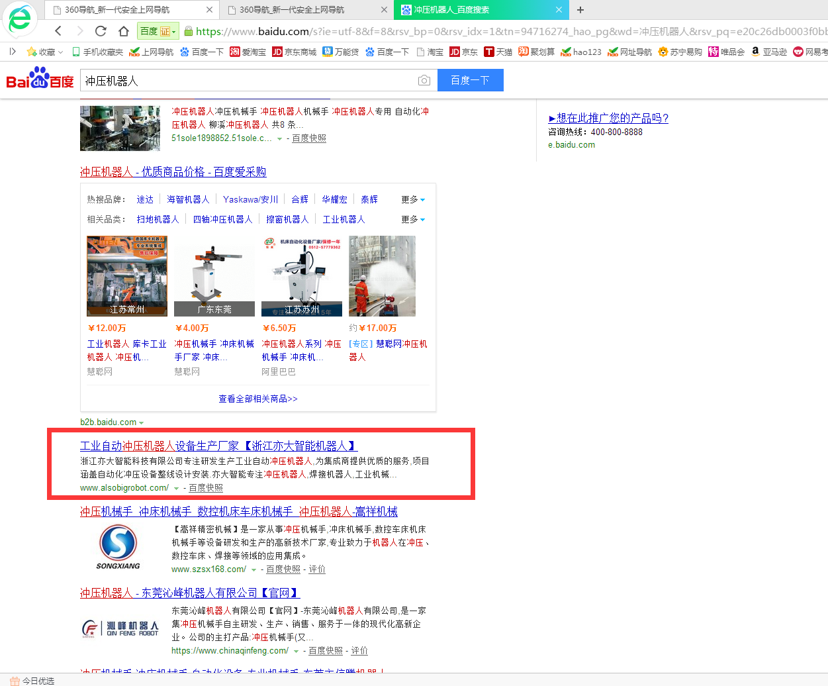Open the 江苏苏州 product thumbnail
Screen dimensions: 828x686
(302, 276)
